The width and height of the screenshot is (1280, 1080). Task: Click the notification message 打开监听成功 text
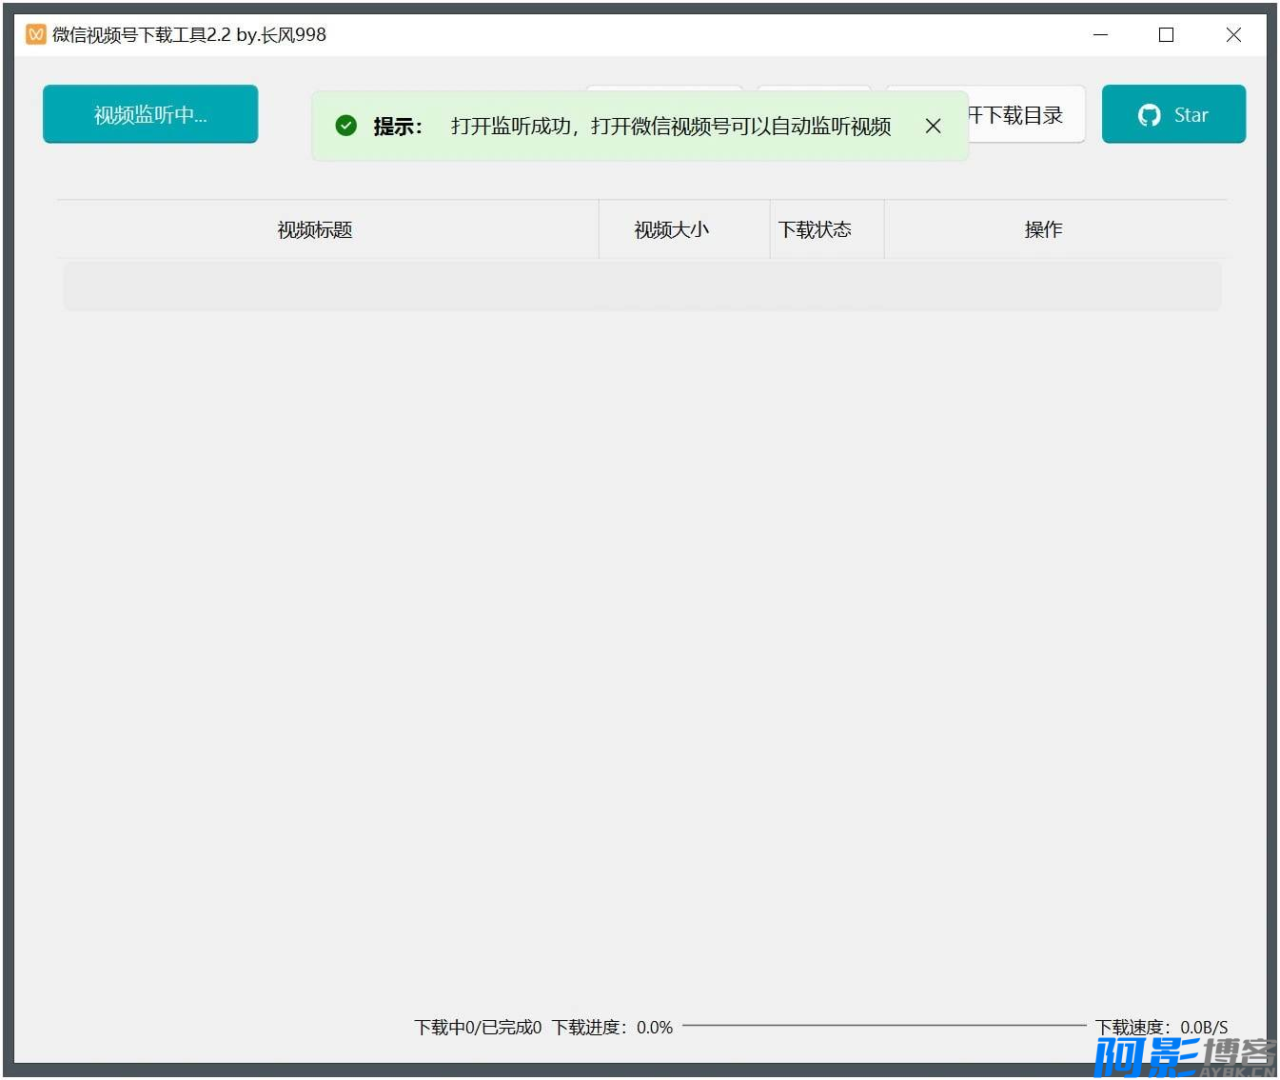(671, 126)
